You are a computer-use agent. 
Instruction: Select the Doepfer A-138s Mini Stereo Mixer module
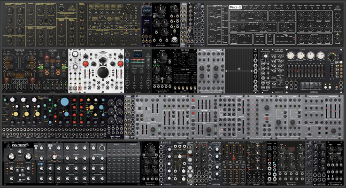tap(319, 163)
